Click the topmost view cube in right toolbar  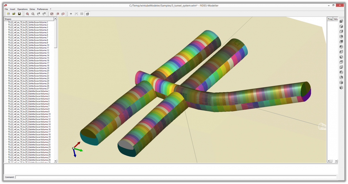click(341, 21)
